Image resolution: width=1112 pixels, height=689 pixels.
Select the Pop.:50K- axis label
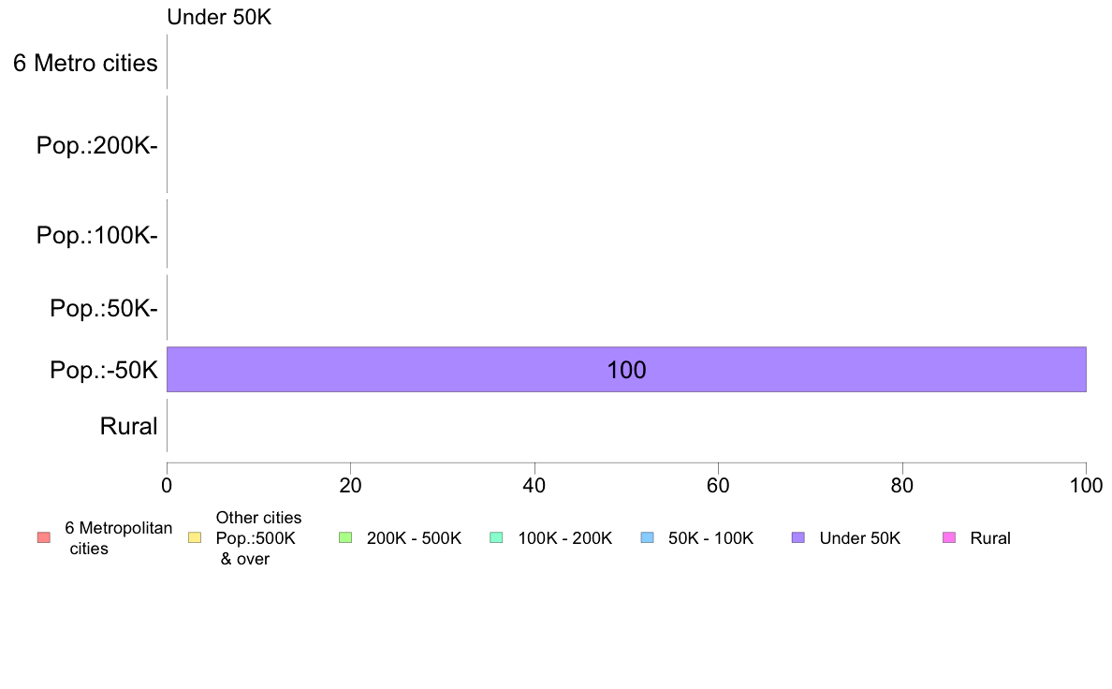(104, 309)
